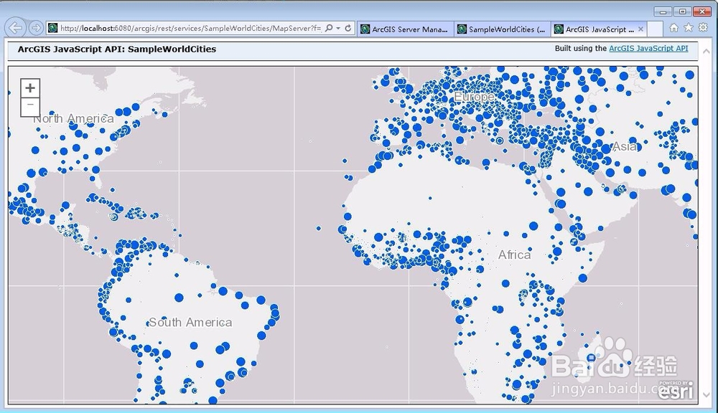The image size is (718, 413).
Task: Maximize the browser window
Action: pyautogui.click(x=682, y=11)
